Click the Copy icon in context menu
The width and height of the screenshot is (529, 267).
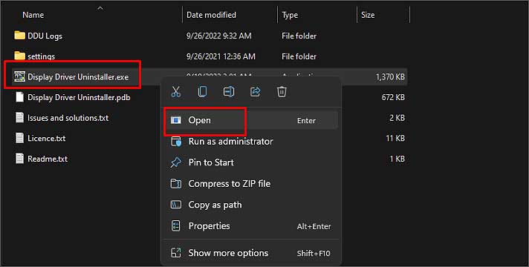202,91
